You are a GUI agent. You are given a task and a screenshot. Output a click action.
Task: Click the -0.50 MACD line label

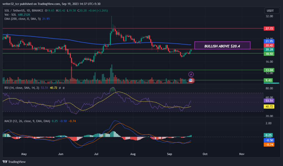tap(269, 140)
